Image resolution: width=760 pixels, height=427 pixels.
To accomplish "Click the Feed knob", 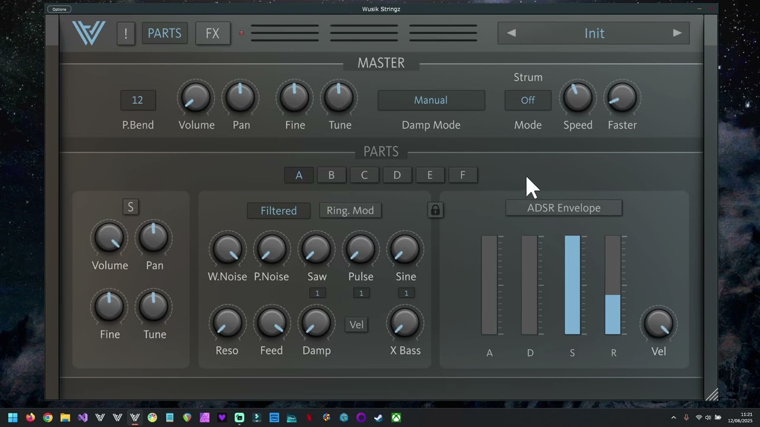I will tap(271, 323).
